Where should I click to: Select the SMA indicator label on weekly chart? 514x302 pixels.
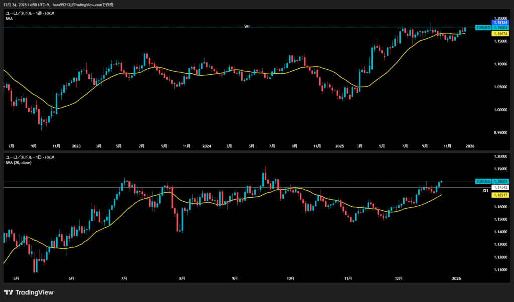pos(9,19)
